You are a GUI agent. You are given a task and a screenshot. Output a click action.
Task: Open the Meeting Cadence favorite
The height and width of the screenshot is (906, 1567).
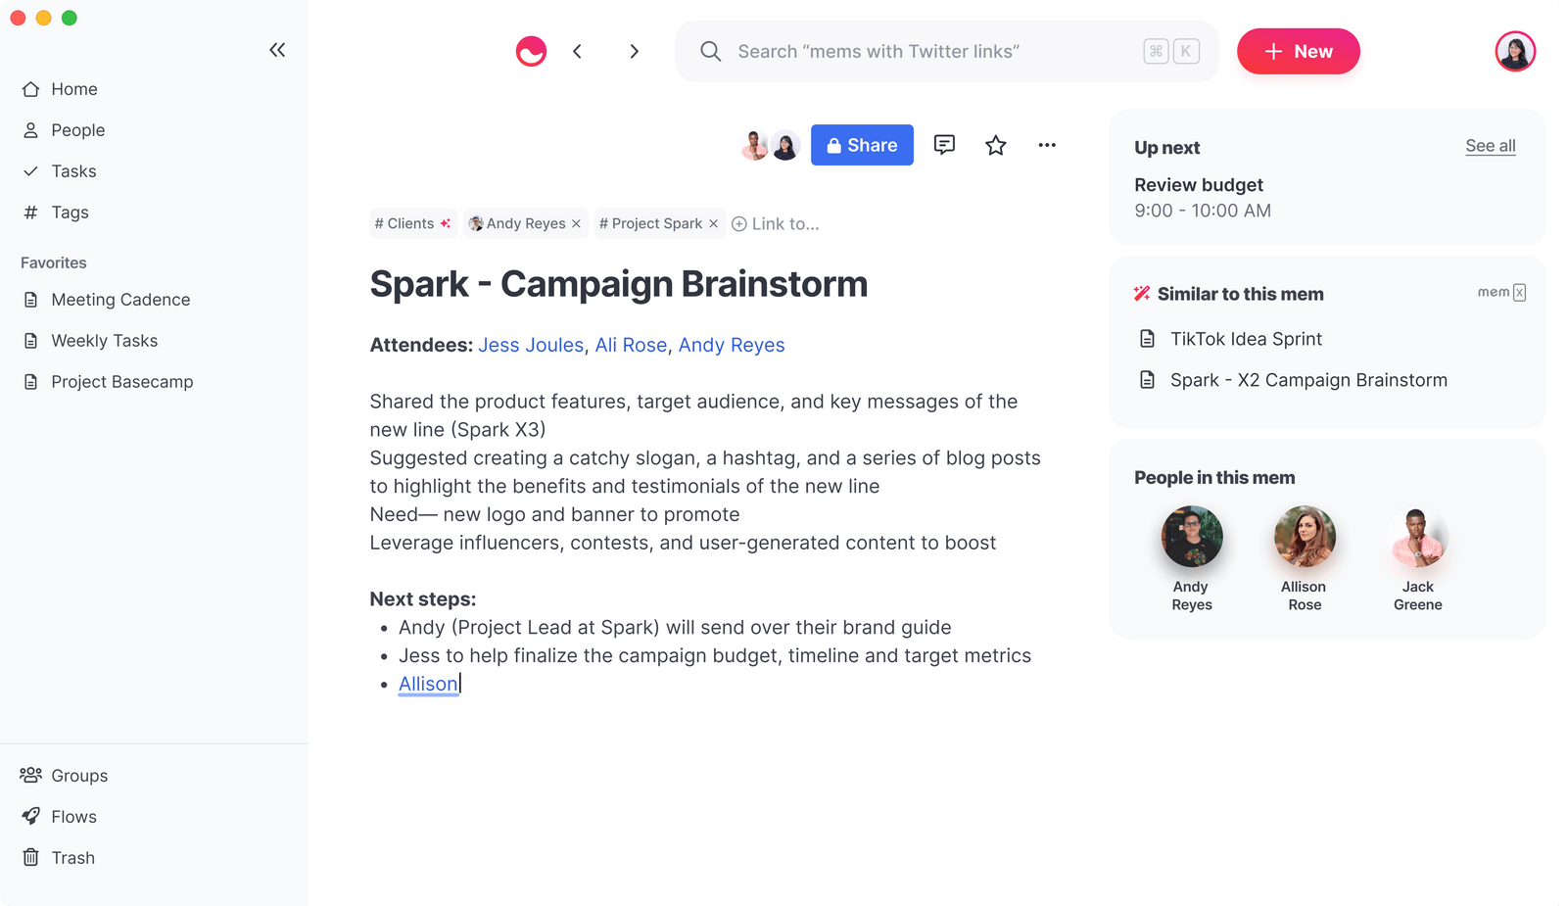pos(119,300)
